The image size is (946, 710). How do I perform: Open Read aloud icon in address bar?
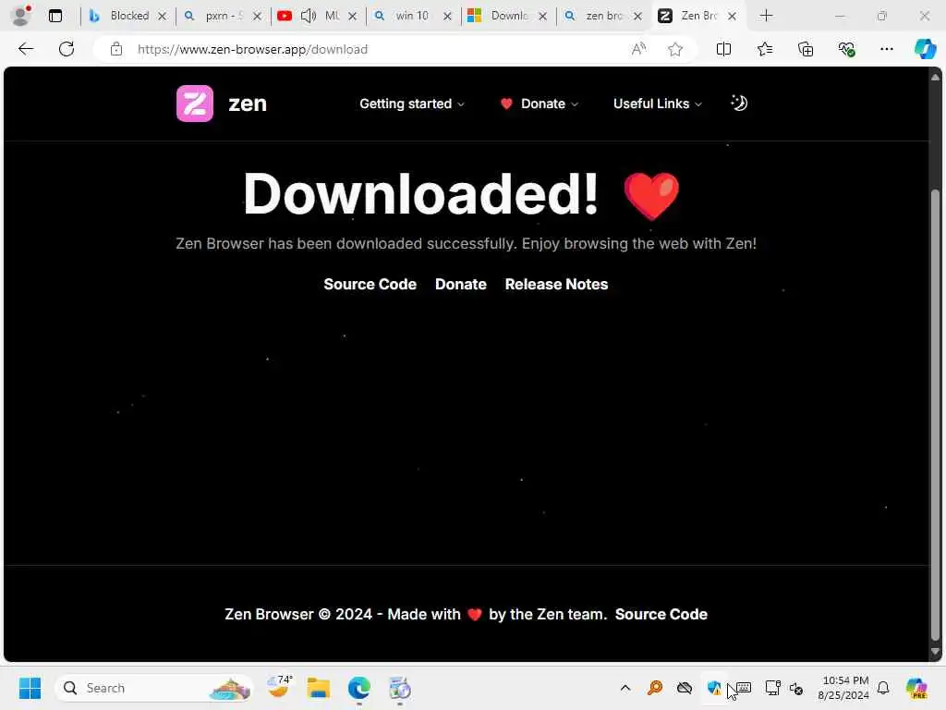(x=638, y=49)
